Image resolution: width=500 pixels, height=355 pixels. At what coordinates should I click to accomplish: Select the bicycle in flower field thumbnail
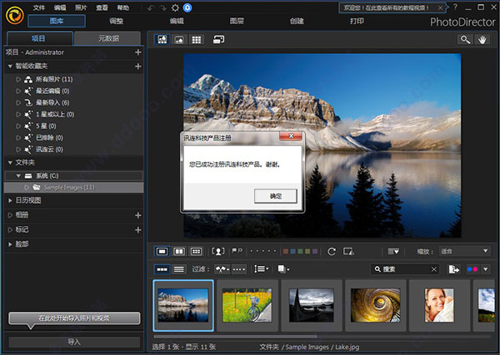[247, 305]
